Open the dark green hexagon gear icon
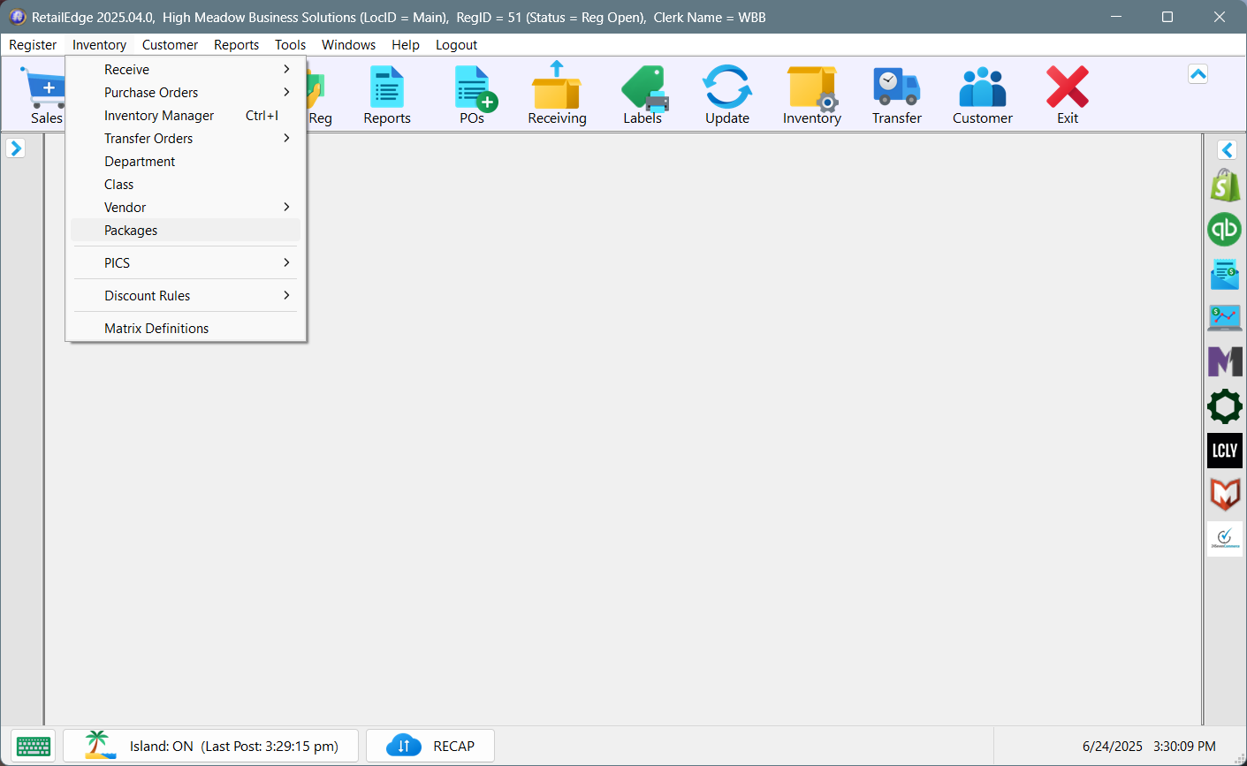1247x766 pixels. (x=1225, y=406)
